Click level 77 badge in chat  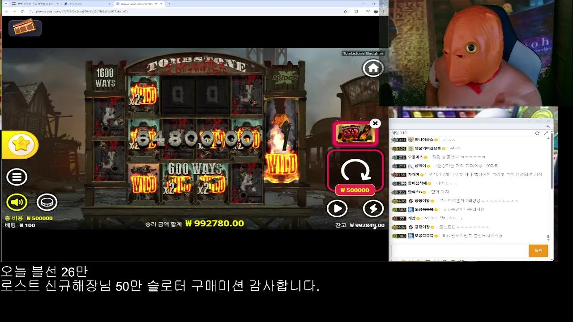[x=398, y=218]
